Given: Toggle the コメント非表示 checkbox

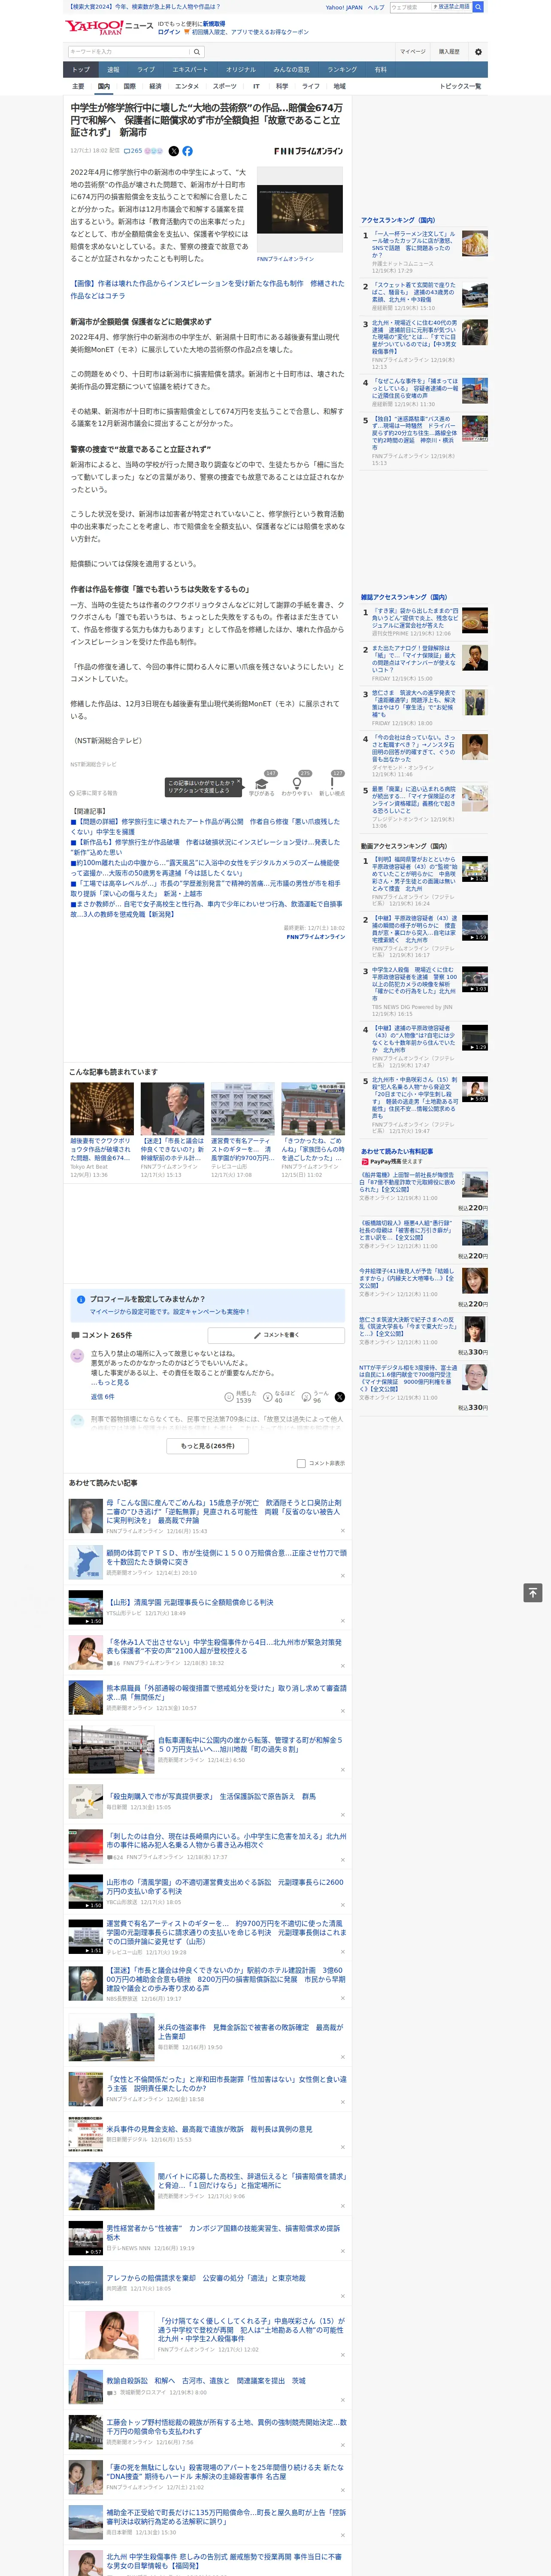Looking at the screenshot, I should (x=301, y=1463).
